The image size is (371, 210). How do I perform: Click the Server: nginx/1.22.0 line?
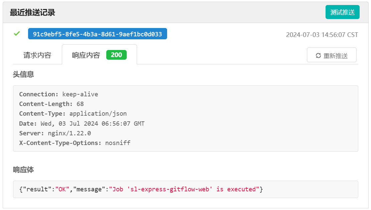55,133
